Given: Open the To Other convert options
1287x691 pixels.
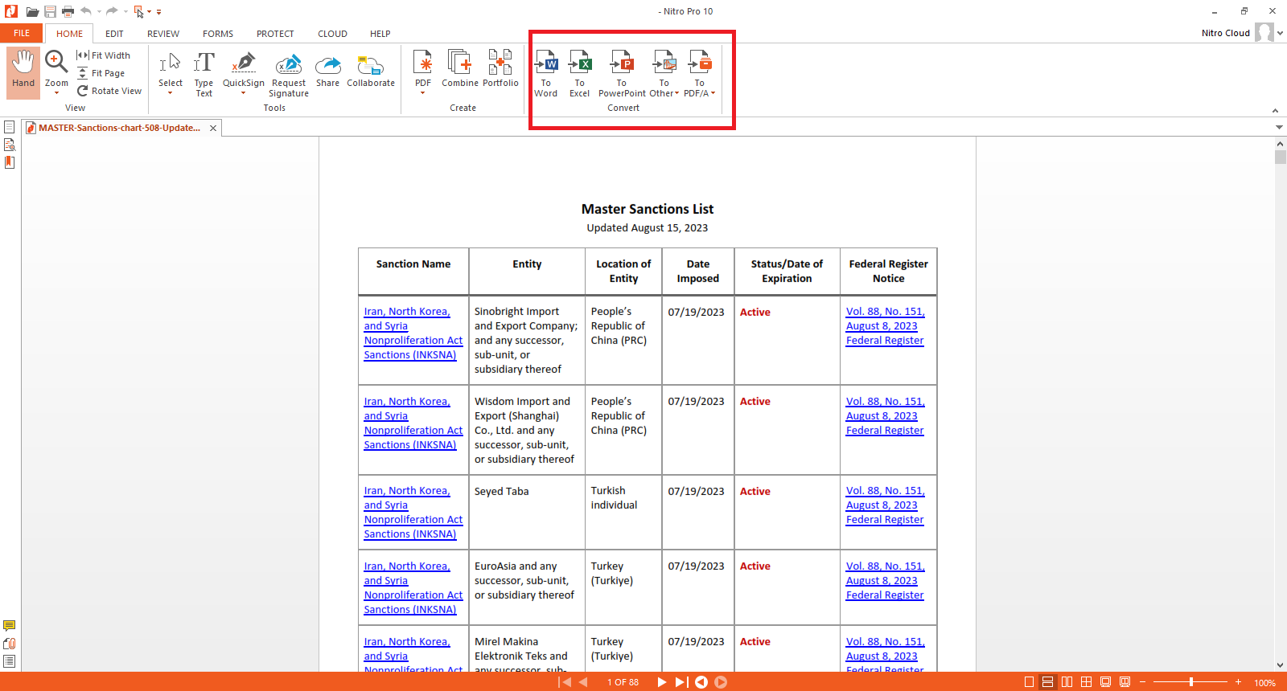Looking at the screenshot, I should pyautogui.click(x=664, y=74).
